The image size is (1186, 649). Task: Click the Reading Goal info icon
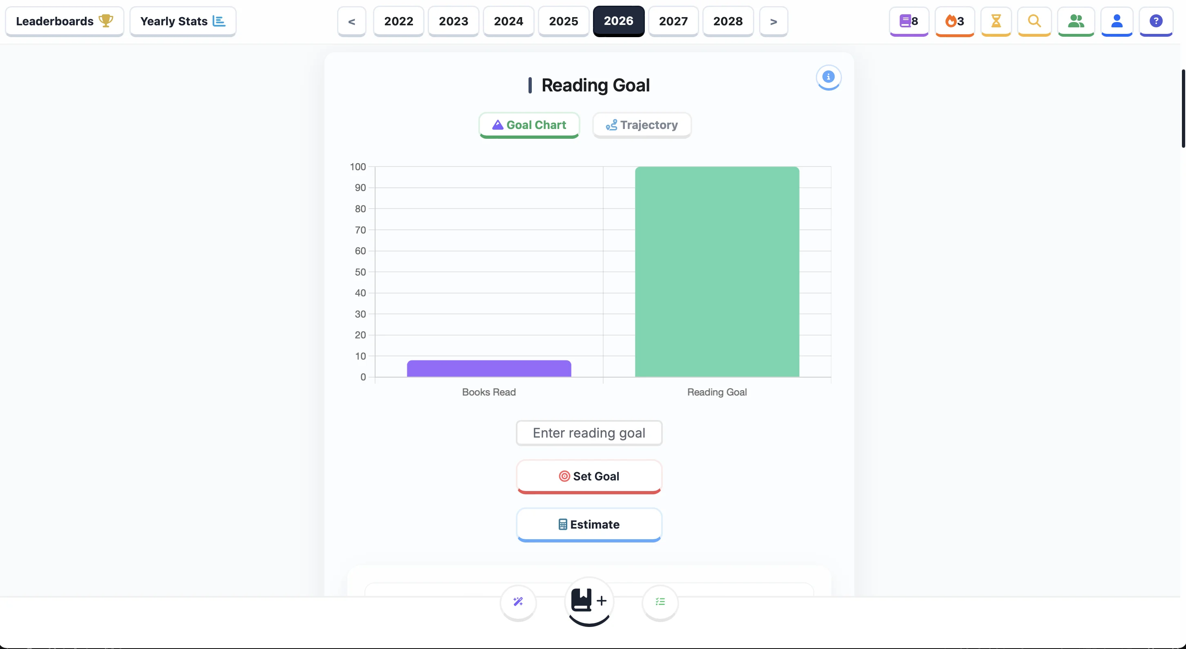828,77
